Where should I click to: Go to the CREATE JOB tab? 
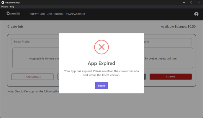[x=37, y=14]
